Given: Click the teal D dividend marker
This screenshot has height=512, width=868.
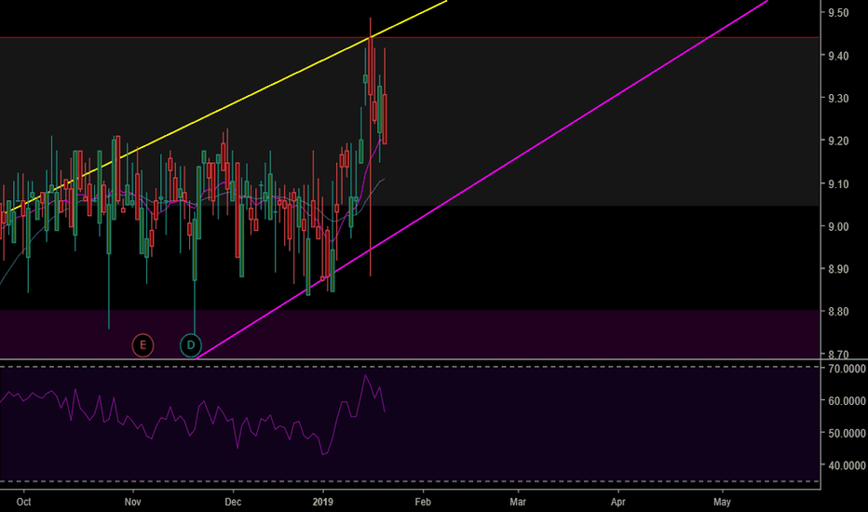Looking at the screenshot, I should coord(190,345).
